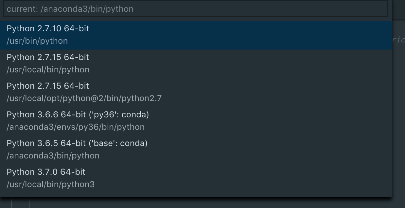Click the interpreter search input field
This screenshot has width=405, height=208.
coord(196,9)
